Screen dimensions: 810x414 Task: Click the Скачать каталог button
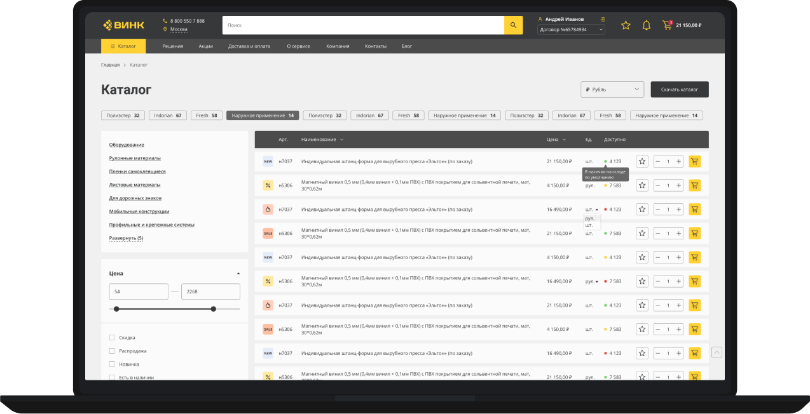[x=679, y=90]
